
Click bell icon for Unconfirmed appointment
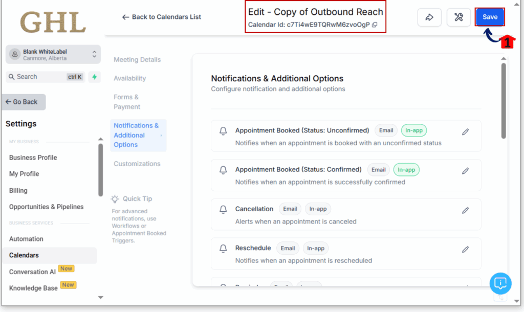click(223, 130)
